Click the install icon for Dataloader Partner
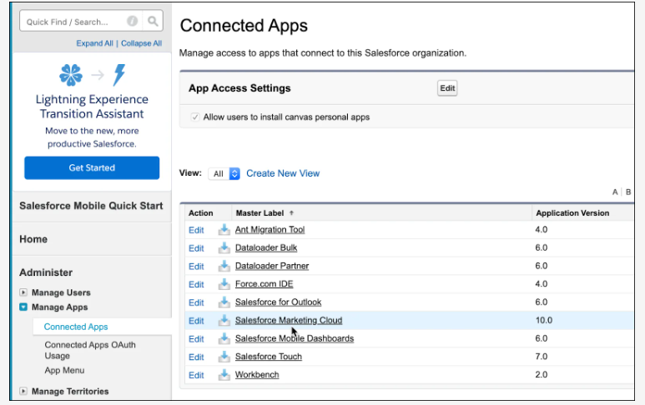645x405 pixels. click(x=224, y=266)
